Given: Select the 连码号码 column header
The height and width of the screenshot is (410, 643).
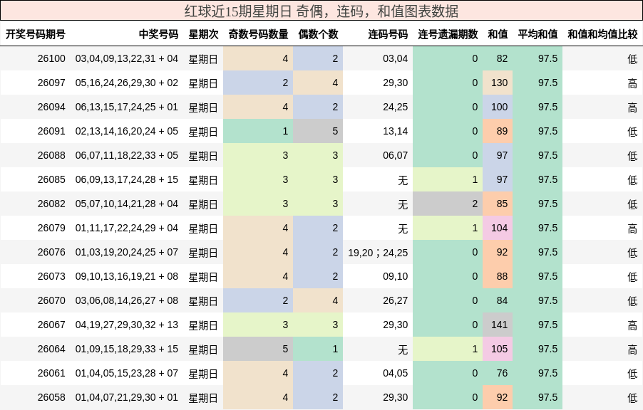Looking at the screenshot, I should 388,34.
